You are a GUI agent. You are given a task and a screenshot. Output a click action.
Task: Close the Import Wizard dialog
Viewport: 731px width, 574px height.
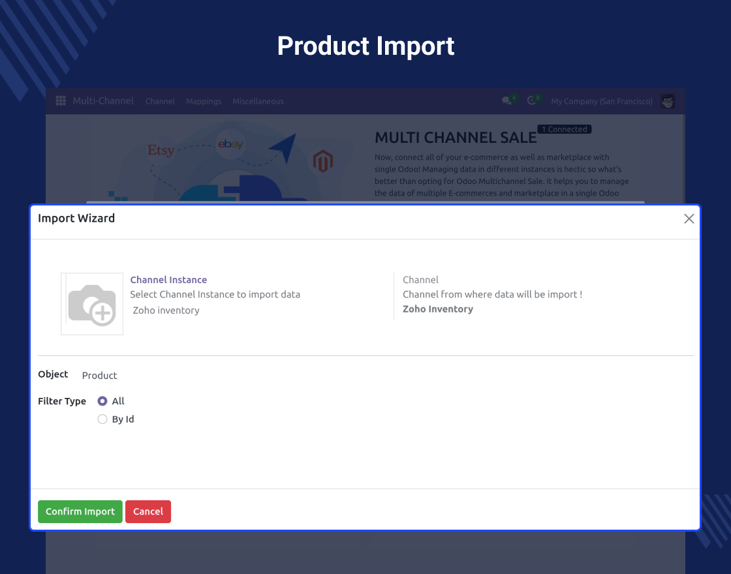pyautogui.click(x=689, y=219)
